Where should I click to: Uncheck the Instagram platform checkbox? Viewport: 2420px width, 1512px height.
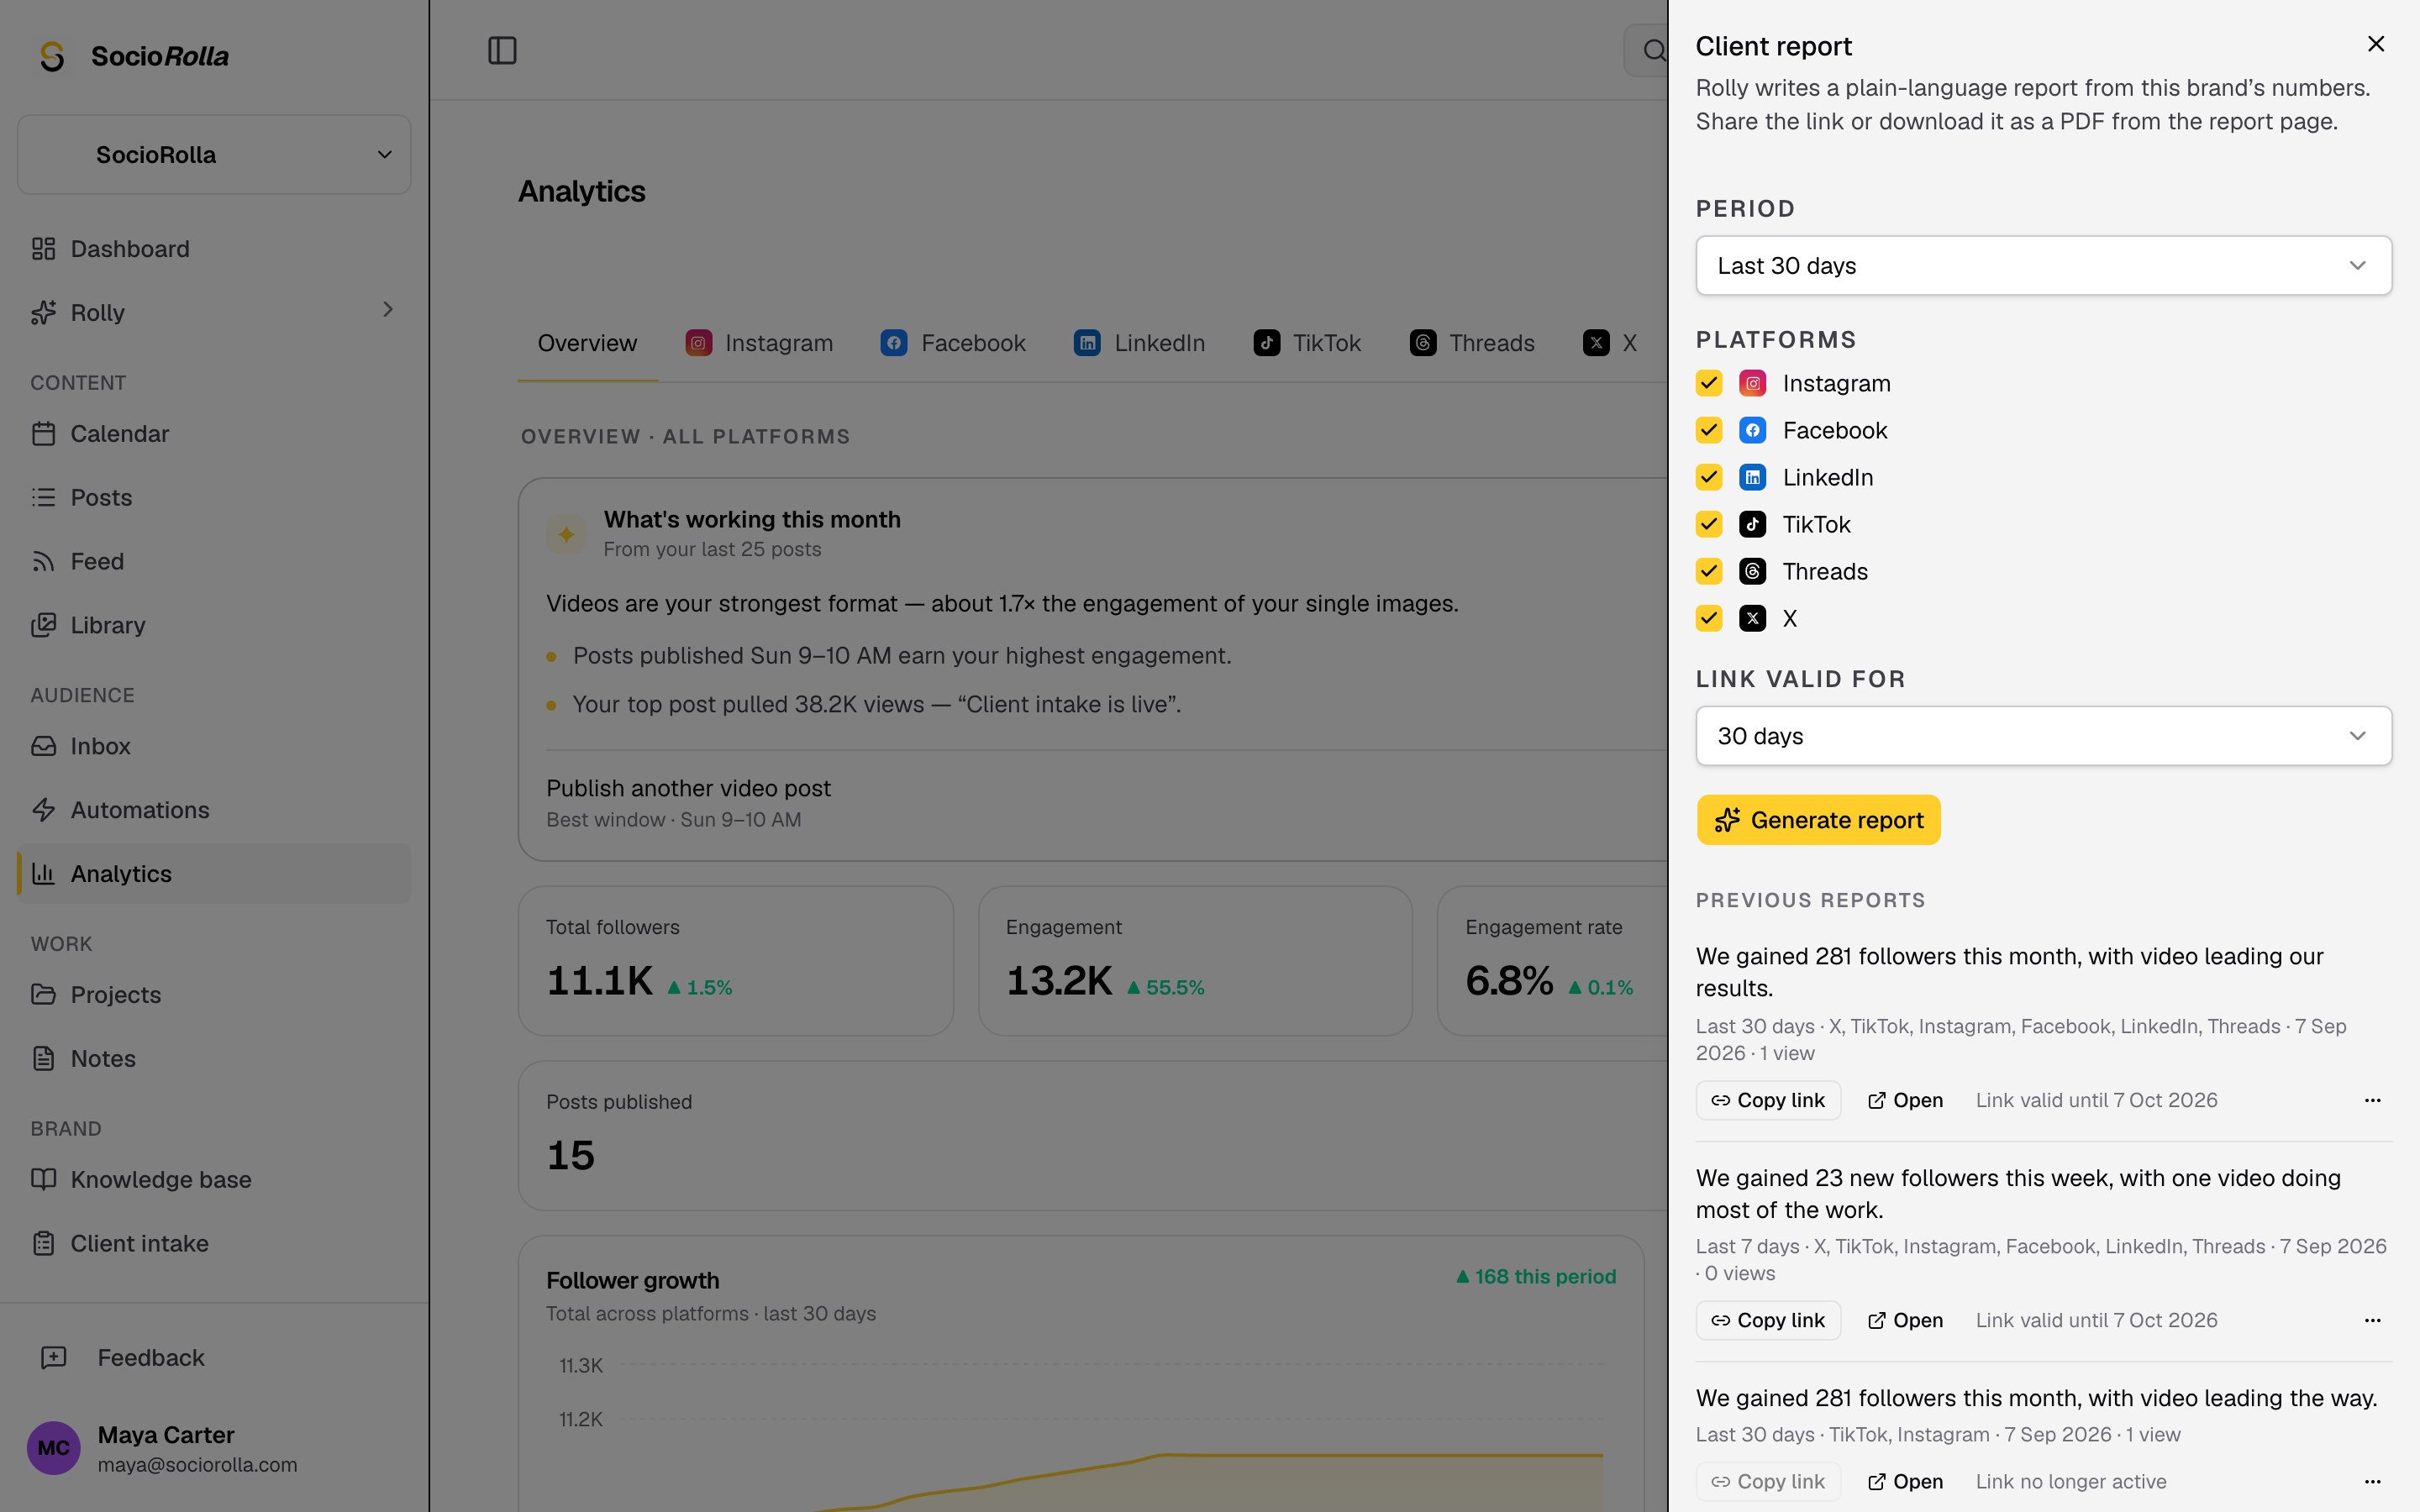click(x=1709, y=383)
